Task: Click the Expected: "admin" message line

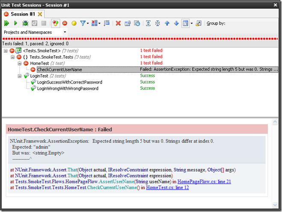Action: tap(31, 147)
